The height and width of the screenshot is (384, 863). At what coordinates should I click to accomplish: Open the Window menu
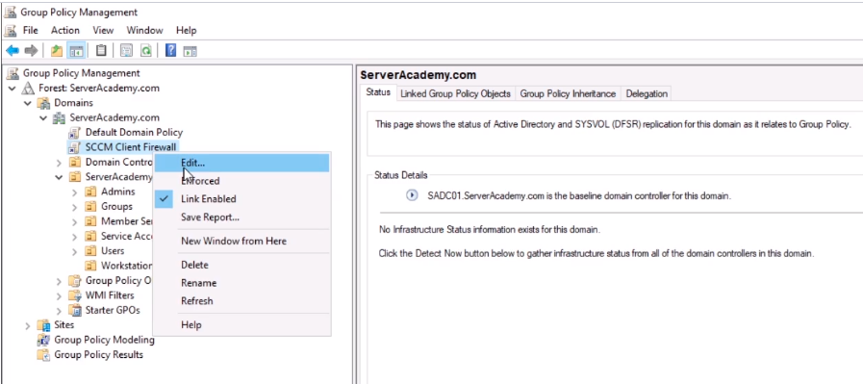[x=144, y=30]
